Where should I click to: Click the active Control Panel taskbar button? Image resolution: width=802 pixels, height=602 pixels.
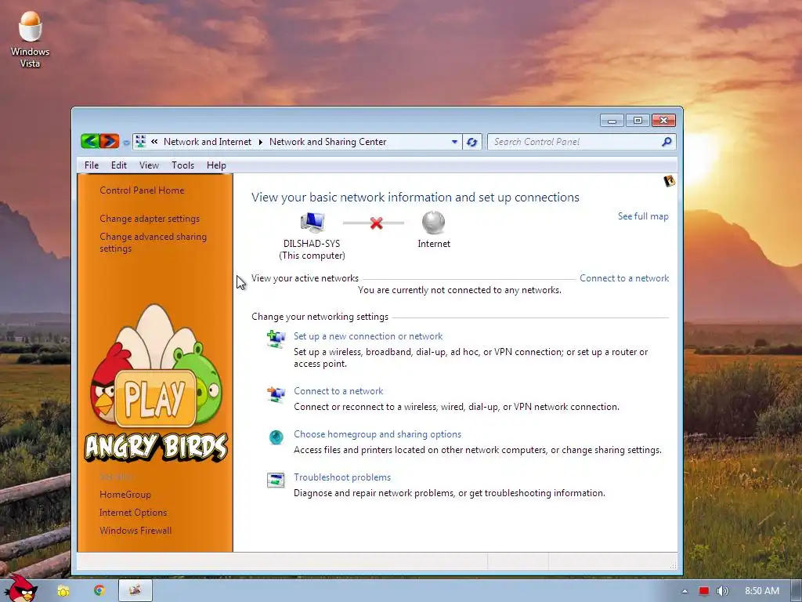pos(135,591)
